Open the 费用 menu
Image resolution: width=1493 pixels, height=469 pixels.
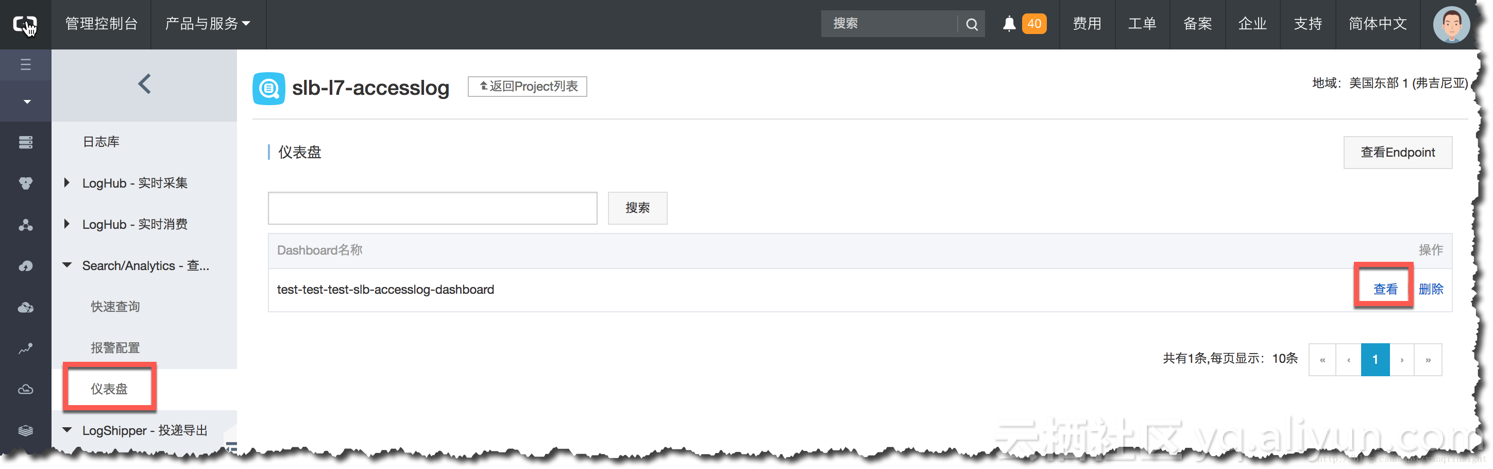click(1087, 24)
